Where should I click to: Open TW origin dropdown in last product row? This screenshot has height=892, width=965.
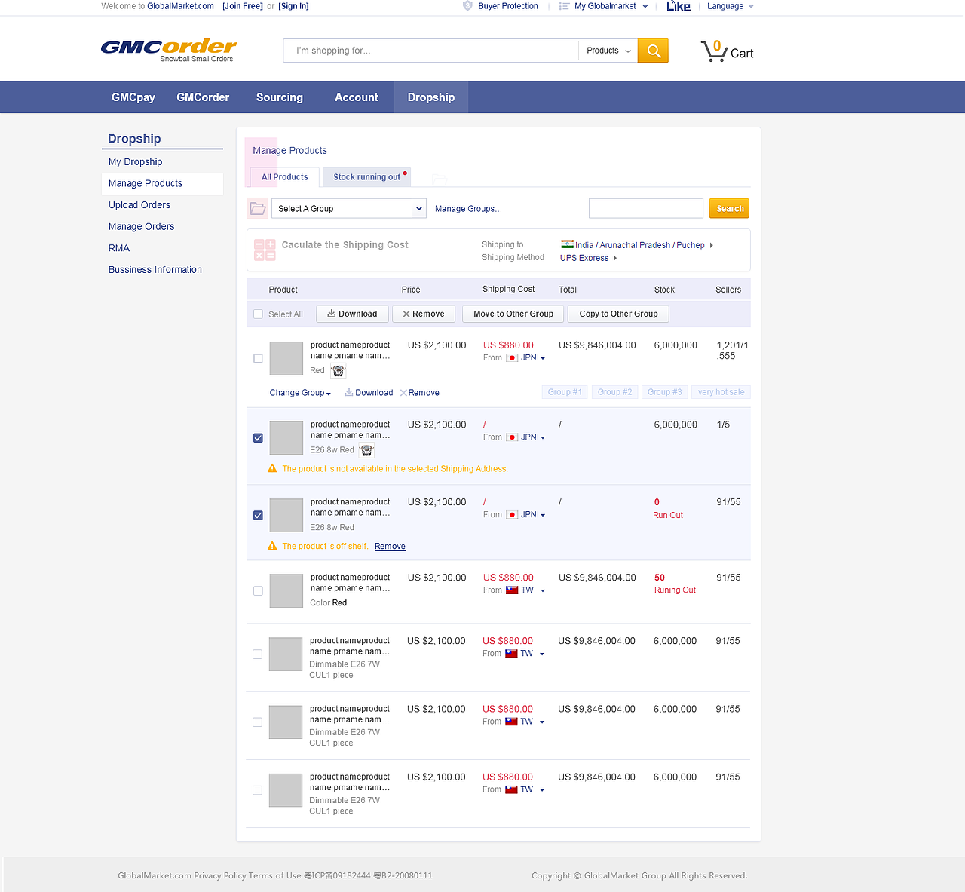click(x=542, y=790)
